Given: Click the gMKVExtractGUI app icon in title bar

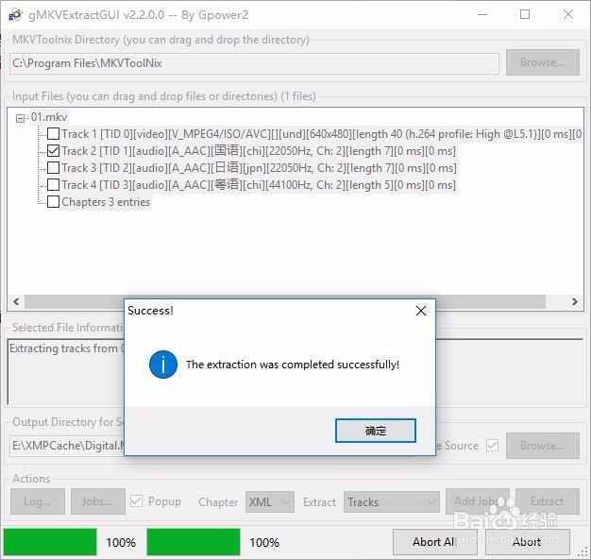Looking at the screenshot, I should point(15,15).
